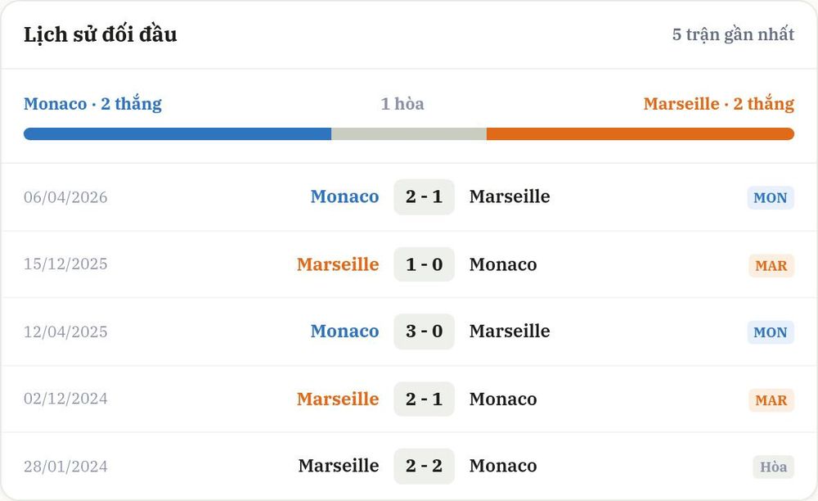Click the MAR badge for 15/12/2025 match
The image size is (818, 501).
[x=771, y=265]
